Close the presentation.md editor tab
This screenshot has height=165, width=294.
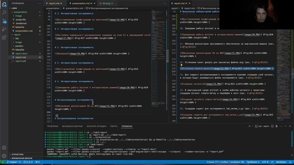(95, 3)
